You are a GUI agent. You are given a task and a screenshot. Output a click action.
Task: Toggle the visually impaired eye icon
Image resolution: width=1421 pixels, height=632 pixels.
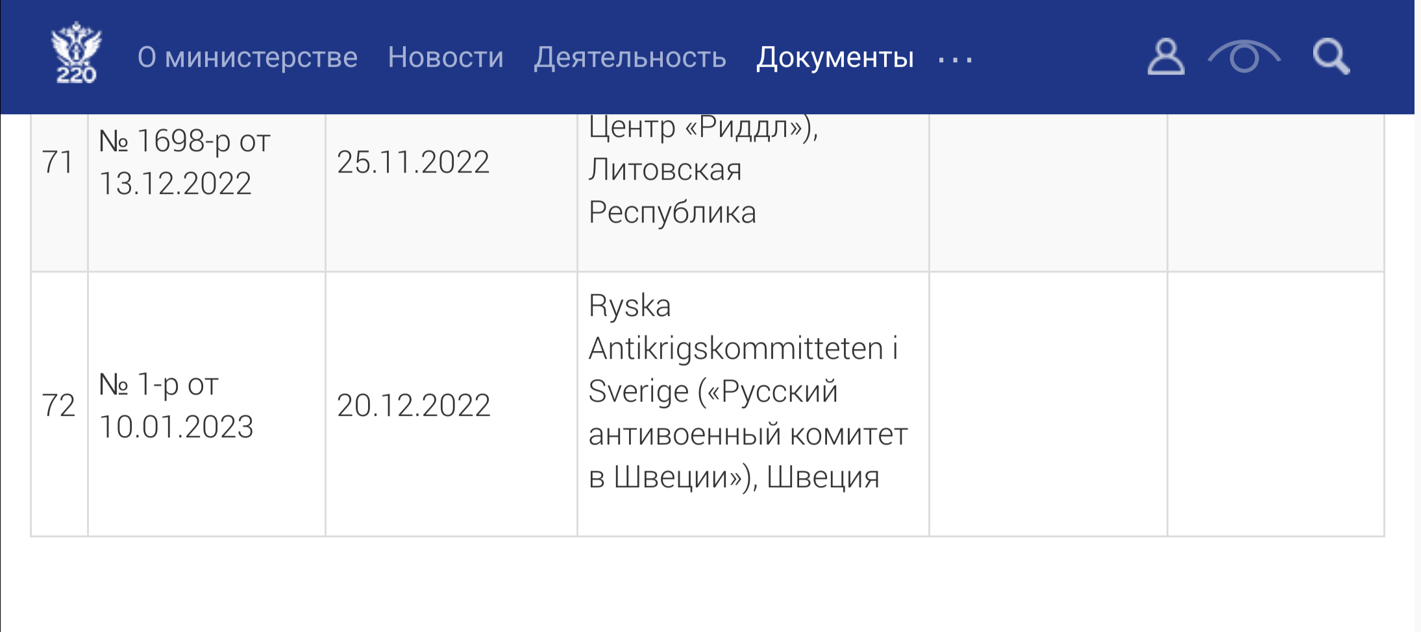pos(1244,57)
